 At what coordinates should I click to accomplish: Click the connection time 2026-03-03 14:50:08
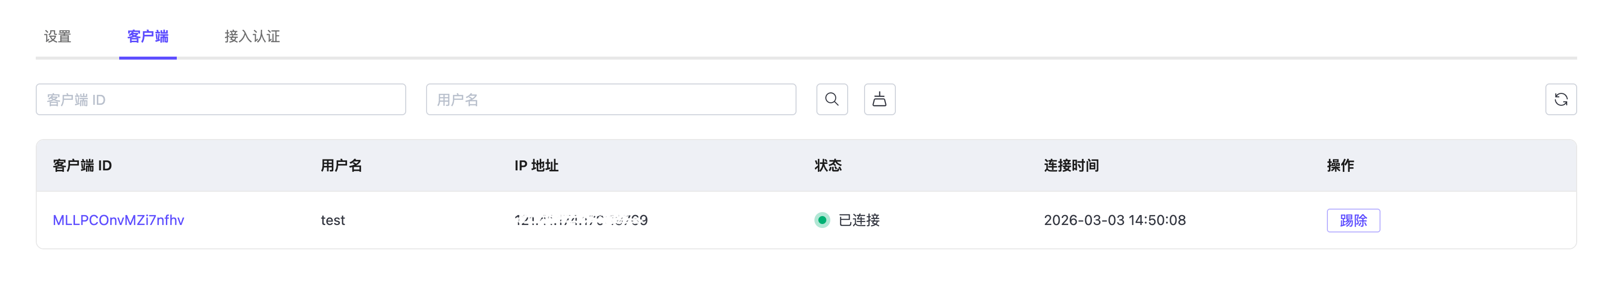[x=1115, y=220]
